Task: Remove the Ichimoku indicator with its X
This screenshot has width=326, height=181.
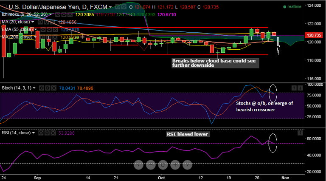Action: coord(70,14)
